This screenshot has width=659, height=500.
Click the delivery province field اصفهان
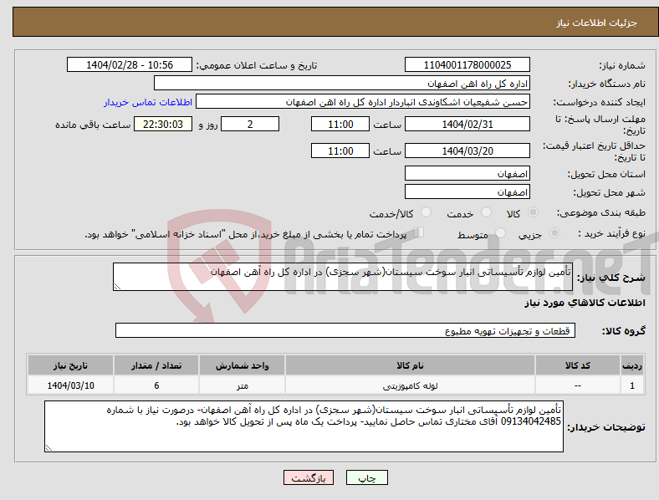(467, 174)
